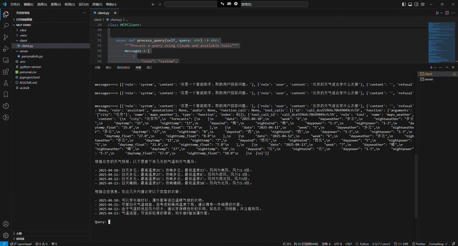The width and height of the screenshot is (458, 246).
Task: Open the Bookmarks icon in activity bar
Action: click(x=6, y=94)
